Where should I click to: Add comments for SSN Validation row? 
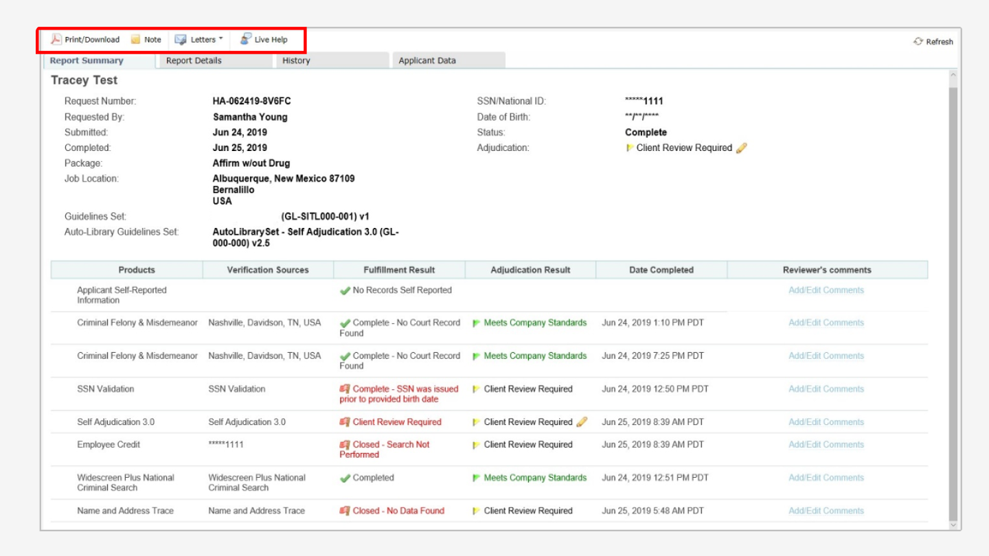point(826,389)
